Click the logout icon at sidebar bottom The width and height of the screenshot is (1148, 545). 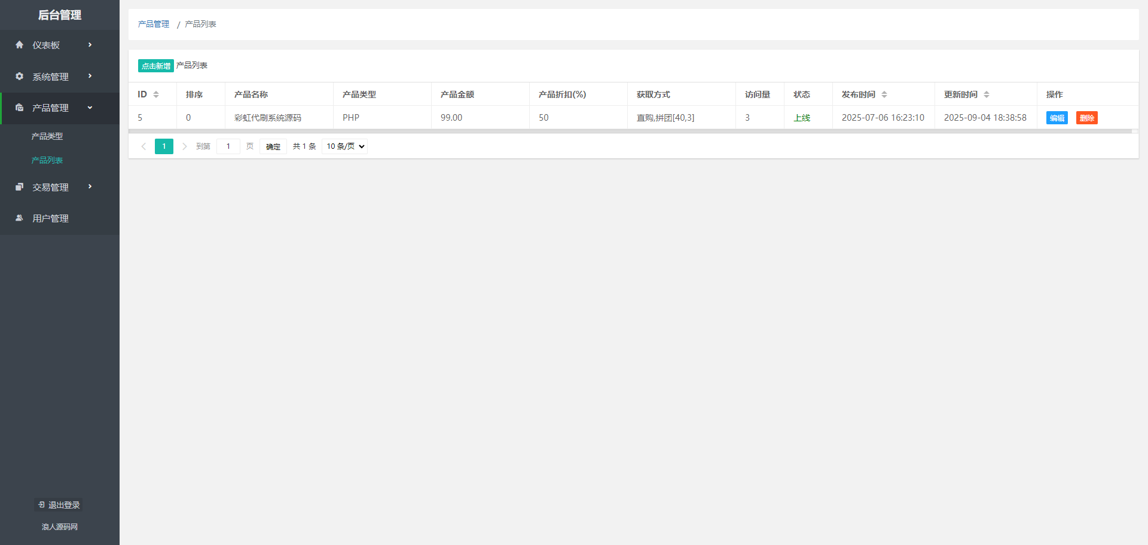coord(41,505)
